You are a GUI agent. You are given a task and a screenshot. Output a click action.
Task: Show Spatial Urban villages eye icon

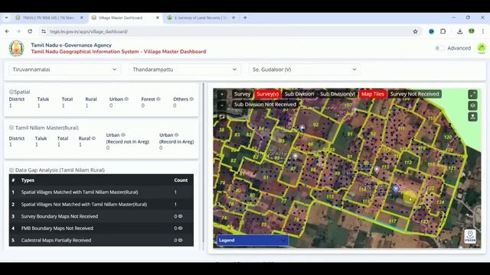pos(126,99)
